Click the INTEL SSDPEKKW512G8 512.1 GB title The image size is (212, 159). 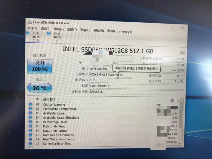tap(108, 50)
